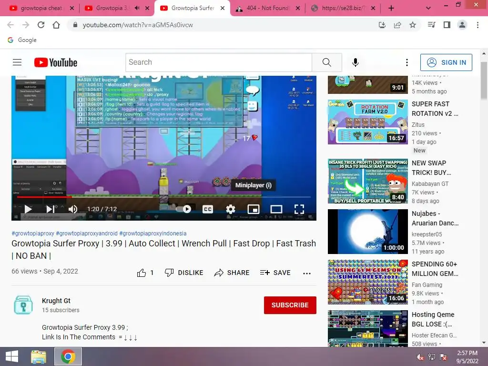Click the DISLIKE button
488x366 pixels.
[x=183, y=273]
